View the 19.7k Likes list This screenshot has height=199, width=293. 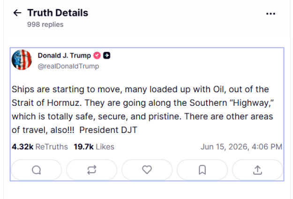point(94,147)
